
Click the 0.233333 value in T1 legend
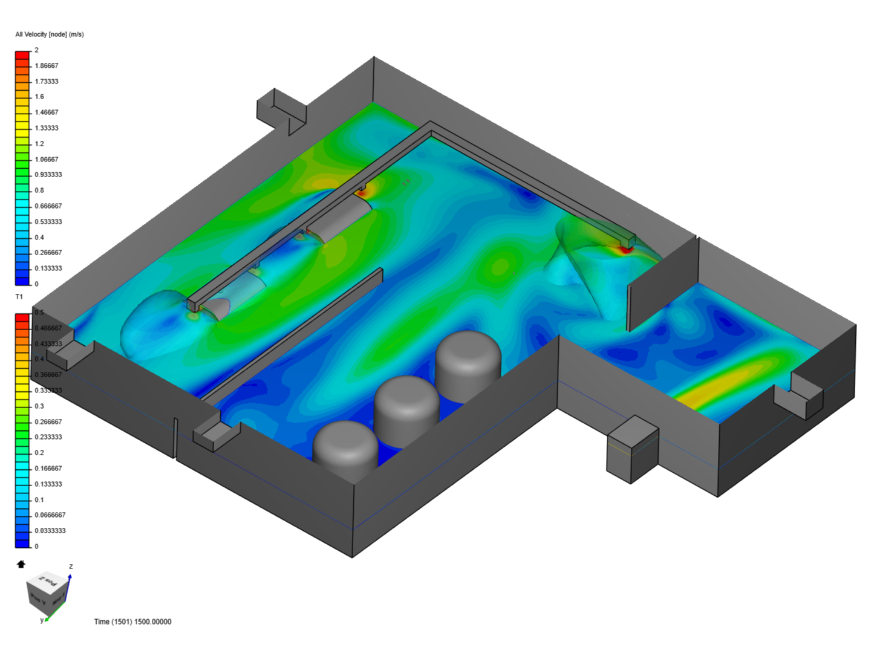pyautogui.click(x=48, y=437)
